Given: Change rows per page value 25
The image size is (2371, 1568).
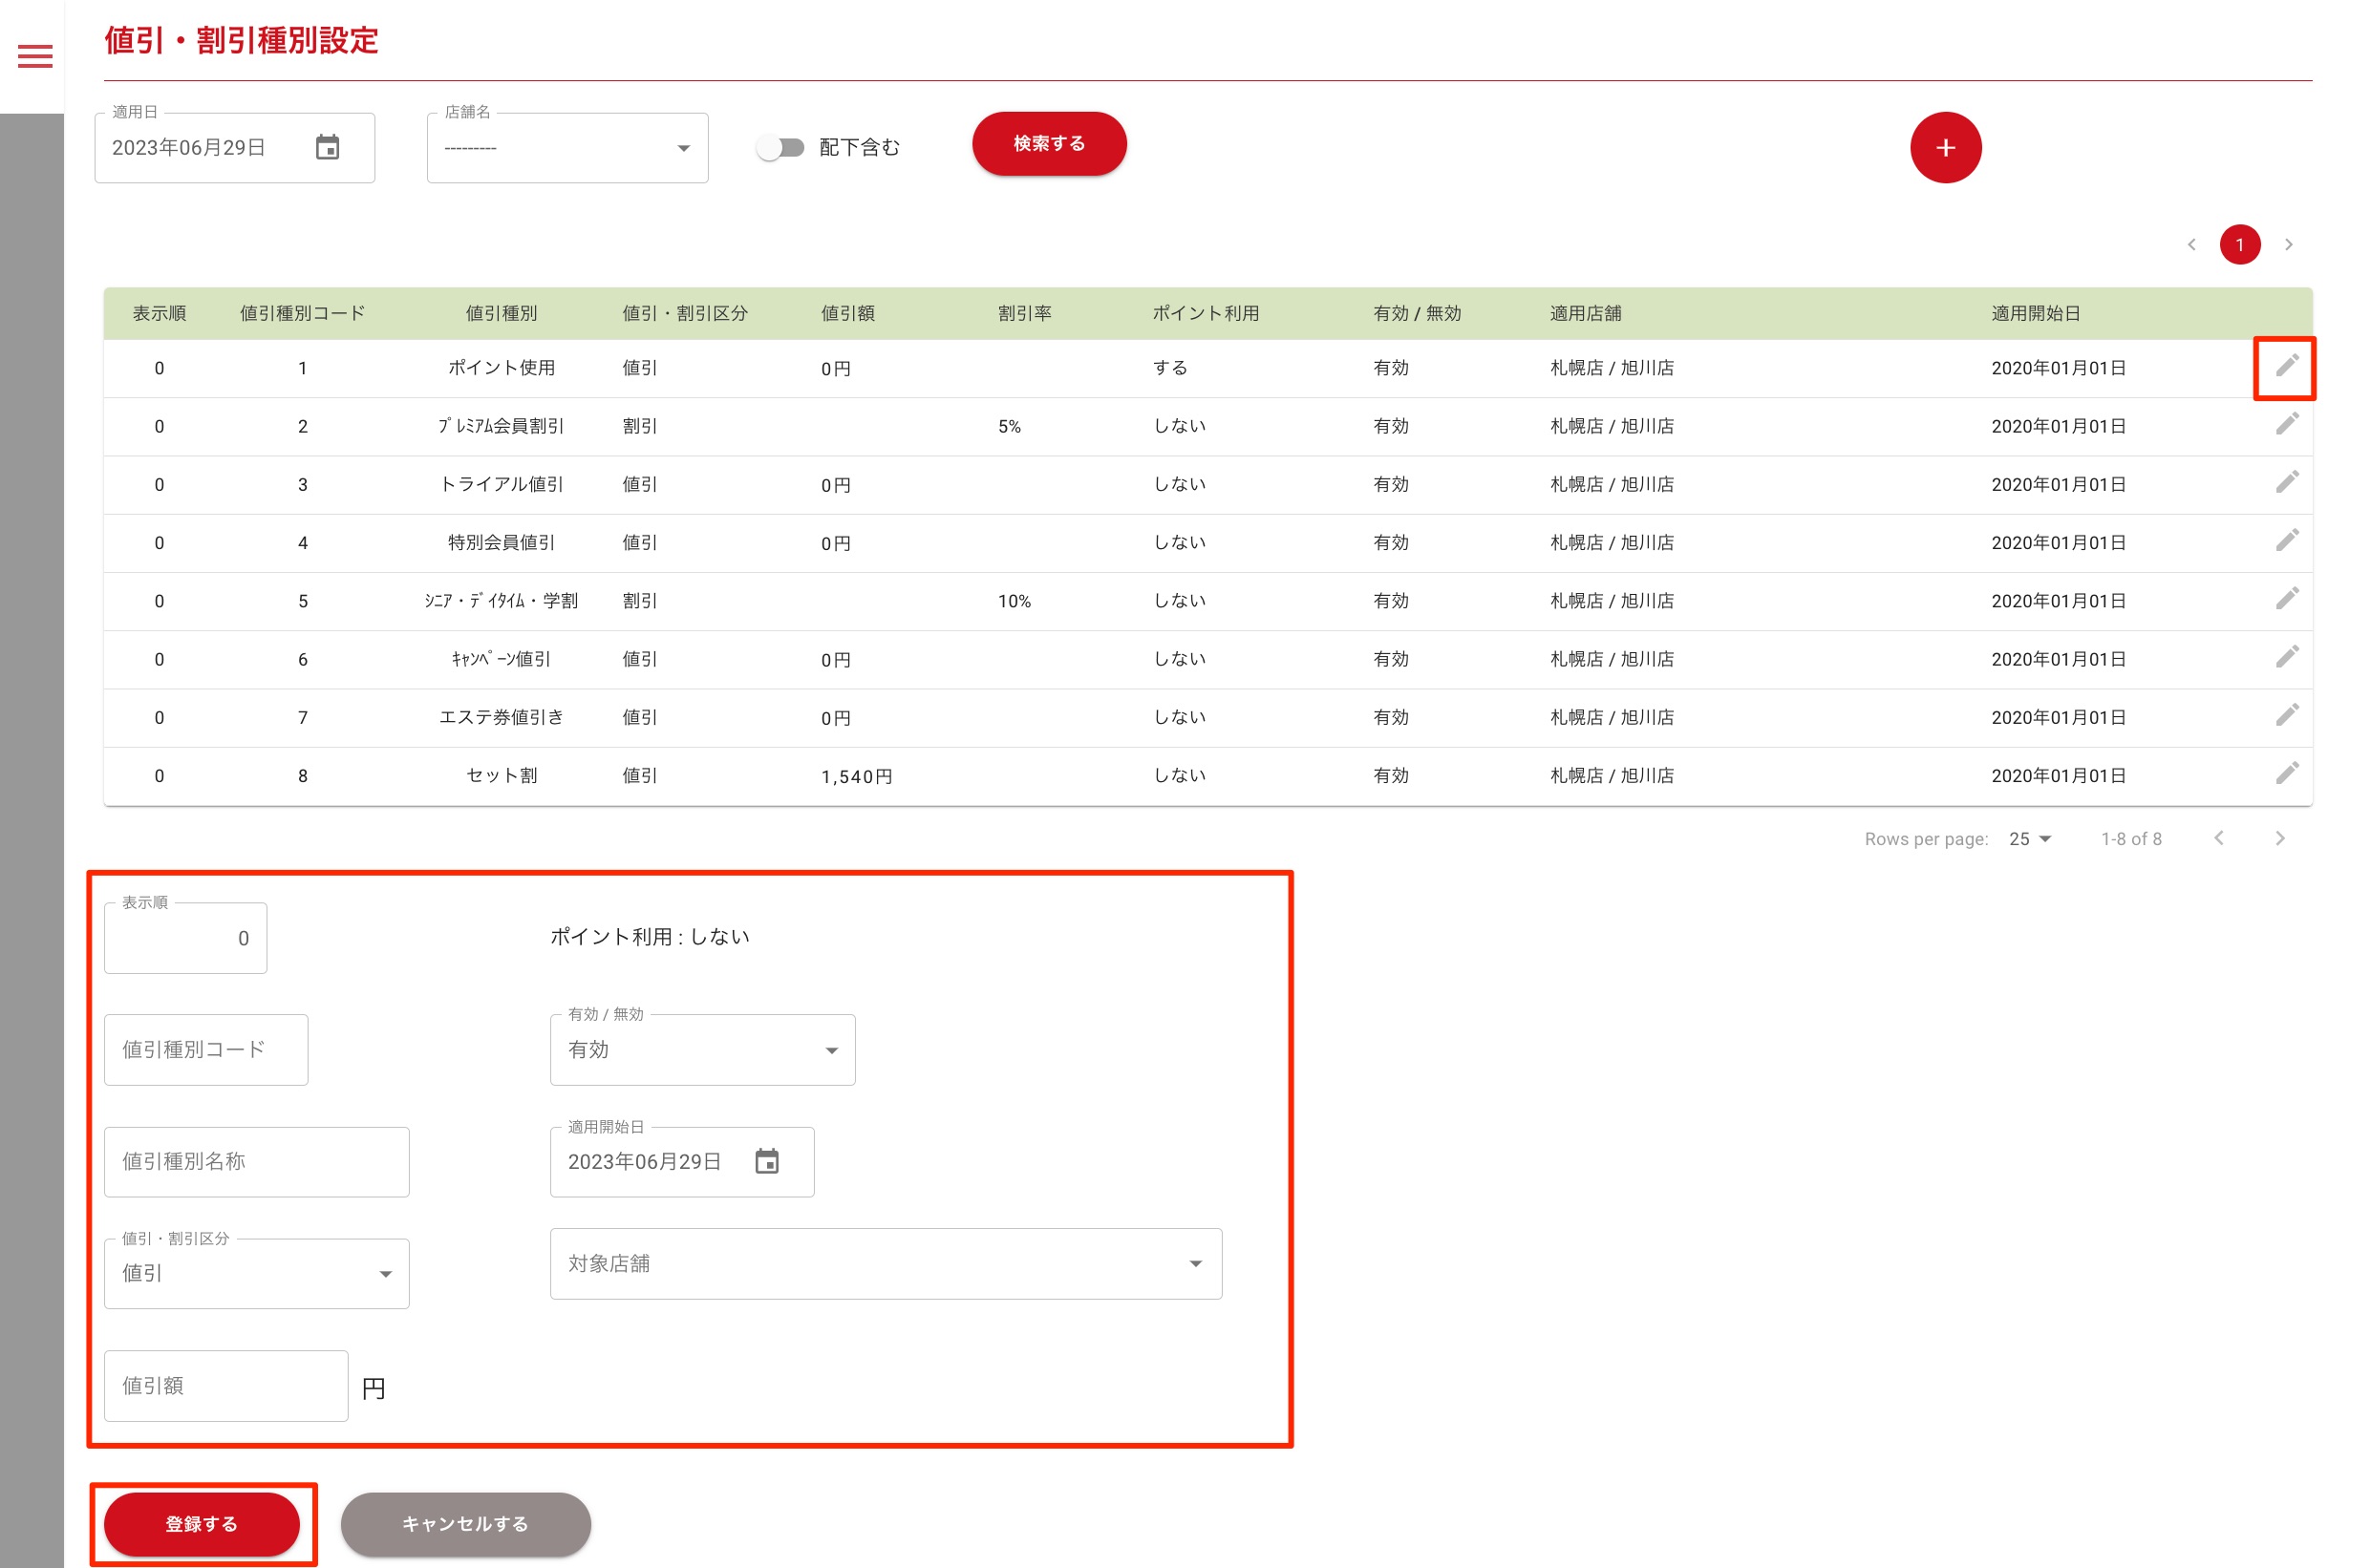Looking at the screenshot, I should point(2029,839).
